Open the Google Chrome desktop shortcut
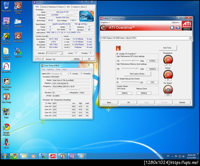 click(6, 130)
